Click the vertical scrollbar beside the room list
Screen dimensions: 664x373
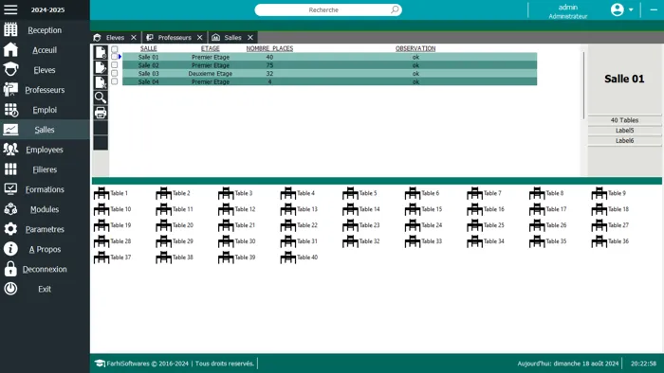pos(583,85)
